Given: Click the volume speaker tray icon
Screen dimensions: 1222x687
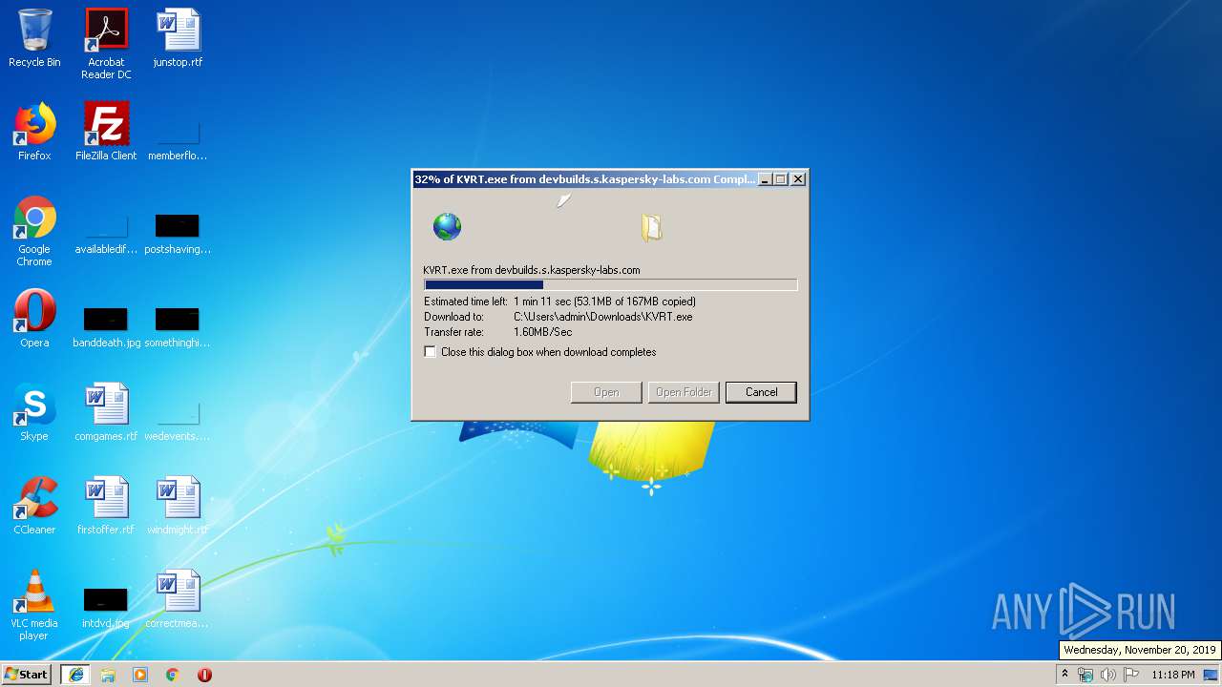Looking at the screenshot, I should pos(1108,675).
